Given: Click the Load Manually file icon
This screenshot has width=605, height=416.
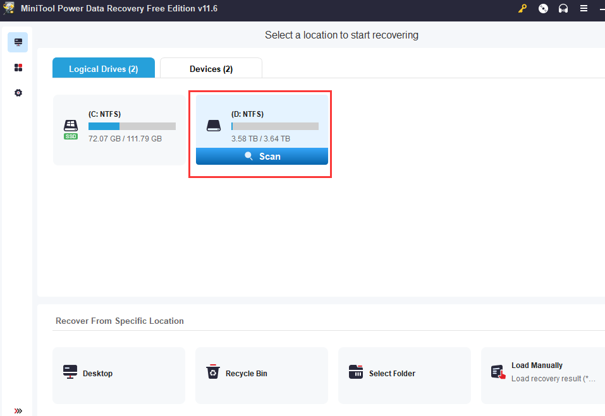Looking at the screenshot, I should click(x=498, y=372).
